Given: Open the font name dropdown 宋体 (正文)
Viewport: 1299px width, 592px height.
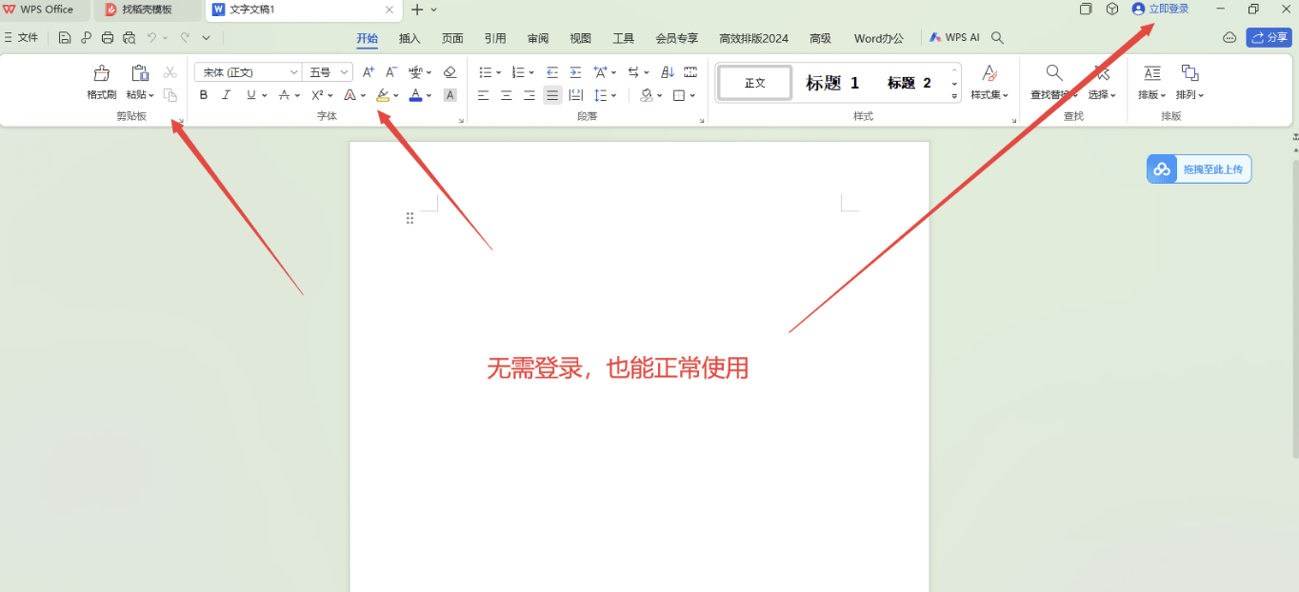Looking at the screenshot, I should point(248,72).
